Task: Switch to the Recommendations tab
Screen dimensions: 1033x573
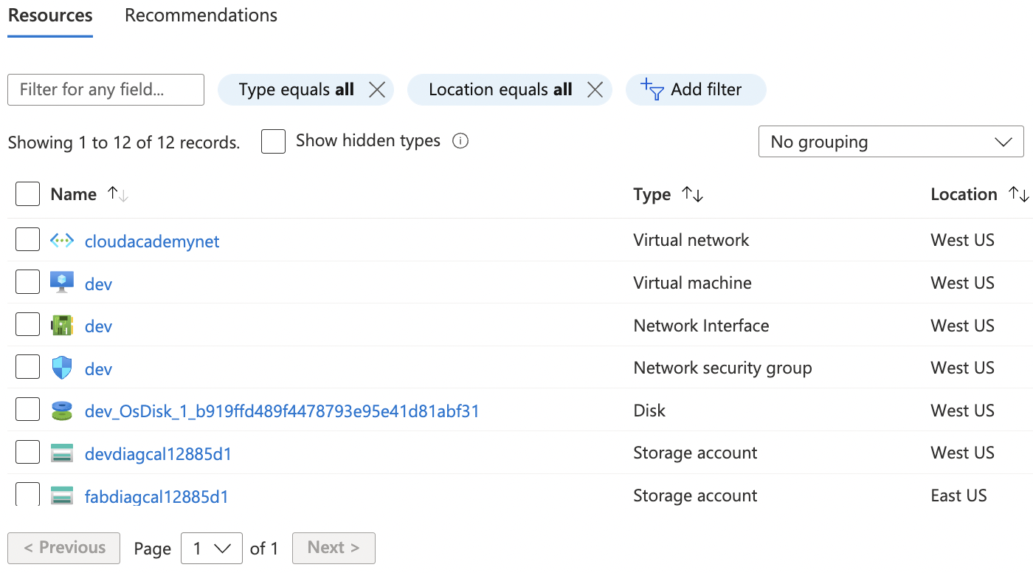Action: point(201,16)
